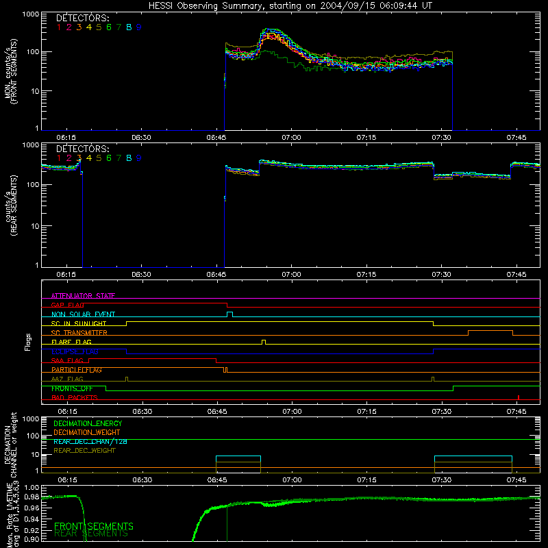Select cyan detector 8 in the front segments legend

coord(129,27)
